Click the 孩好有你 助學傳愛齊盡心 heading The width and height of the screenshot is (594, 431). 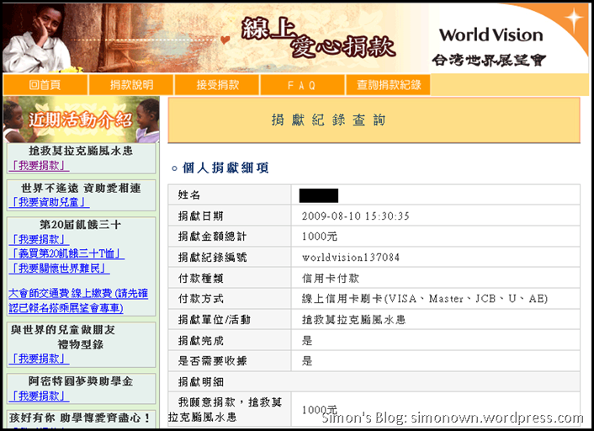[80, 418]
